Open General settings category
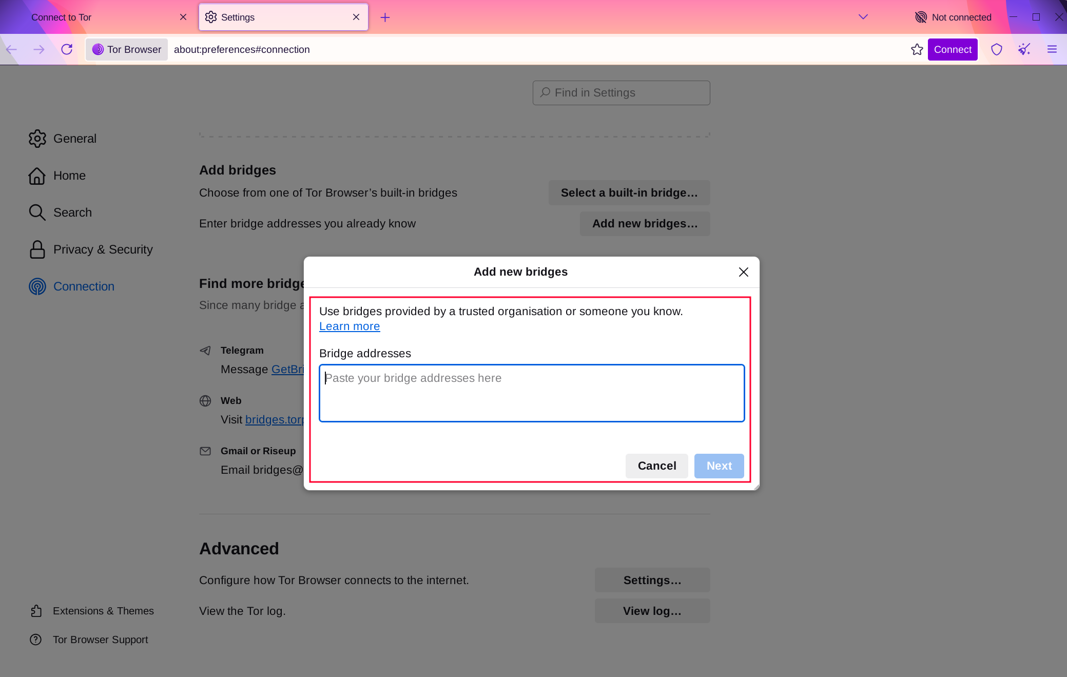 coord(63,139)
